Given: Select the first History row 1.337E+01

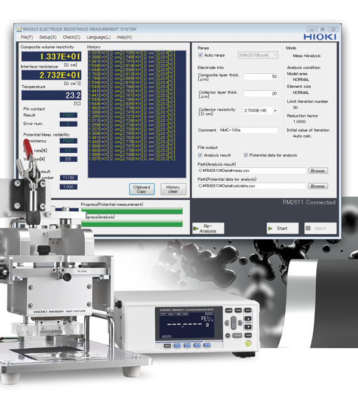Looking at the screenshot, I should coord(131,53).
